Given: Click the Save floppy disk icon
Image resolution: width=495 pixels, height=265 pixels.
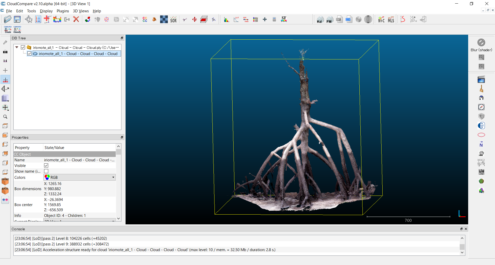Looking at the screenshot, I should tap(17, 19).
